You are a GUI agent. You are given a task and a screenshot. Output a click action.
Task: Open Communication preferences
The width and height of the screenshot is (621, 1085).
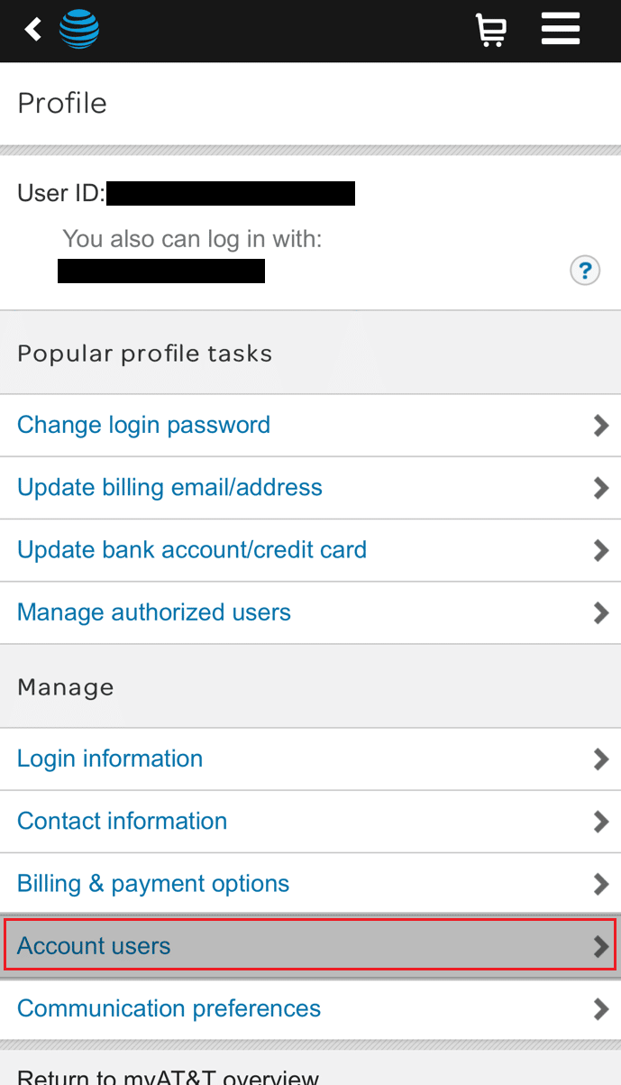[x=169, y=1008]
